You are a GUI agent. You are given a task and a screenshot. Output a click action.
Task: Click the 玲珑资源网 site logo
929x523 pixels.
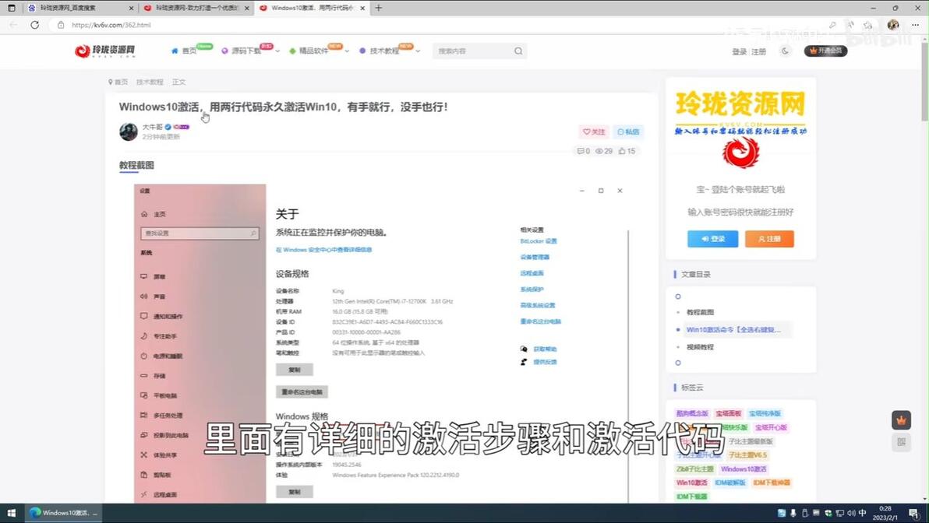click(105, 51)
